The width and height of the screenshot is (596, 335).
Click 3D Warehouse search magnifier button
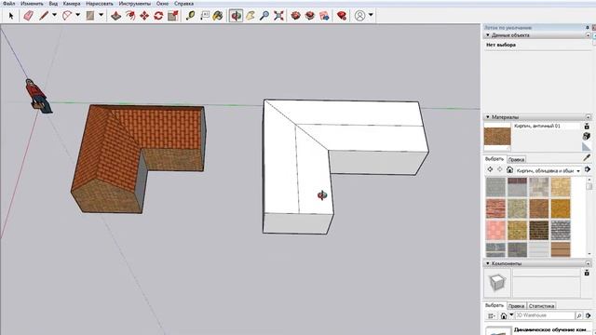click(x=579, y=315)
